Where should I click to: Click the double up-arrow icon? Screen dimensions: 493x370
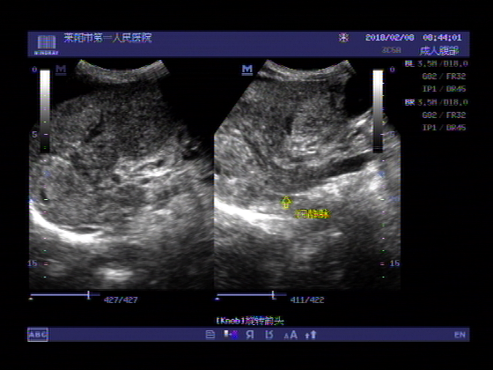point(311,335)
